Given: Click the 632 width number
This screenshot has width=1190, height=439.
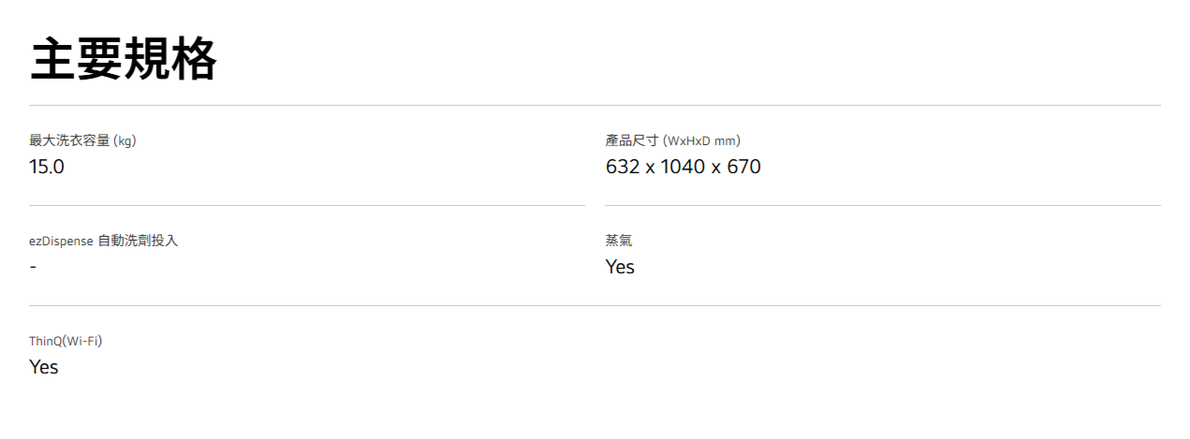Looking at the screenshot, I should [x=624, y=168].
